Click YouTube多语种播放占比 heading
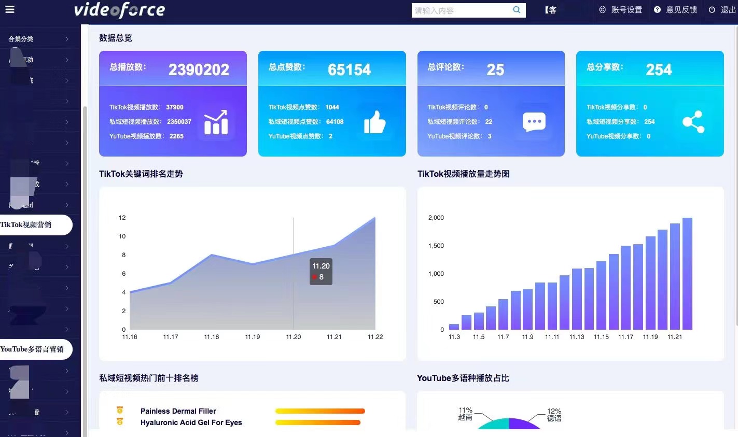 pyautogui.click(x=463, y=378)
